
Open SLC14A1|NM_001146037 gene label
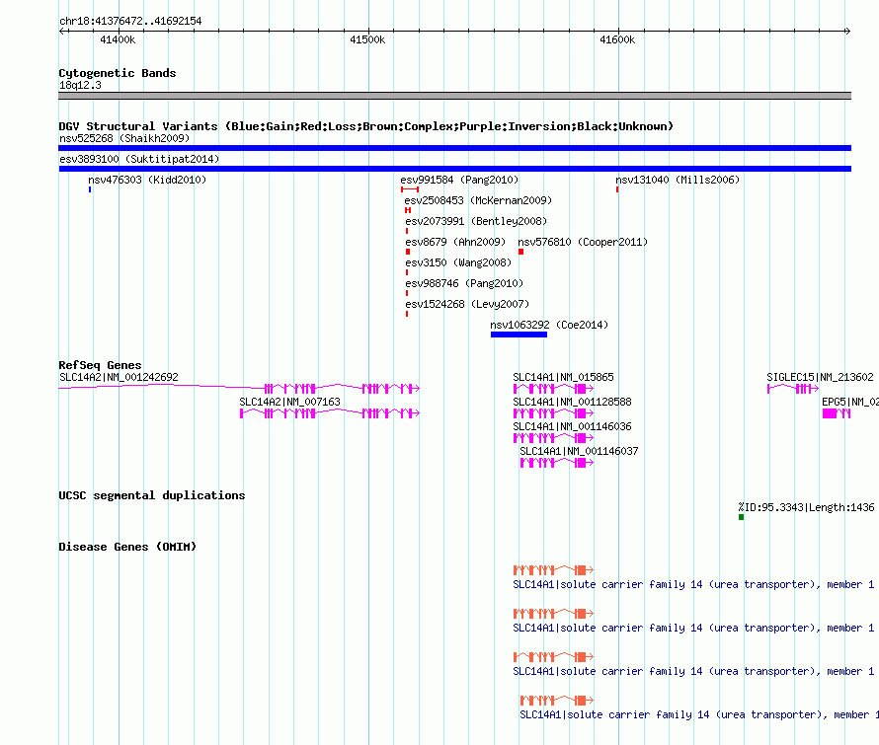click(579, 452)
